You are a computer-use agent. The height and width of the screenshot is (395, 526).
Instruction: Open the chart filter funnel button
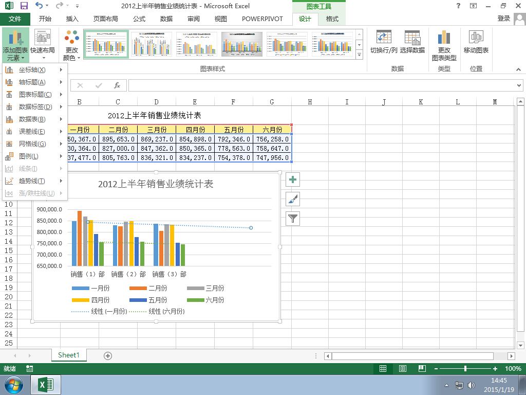pos(292,219)
